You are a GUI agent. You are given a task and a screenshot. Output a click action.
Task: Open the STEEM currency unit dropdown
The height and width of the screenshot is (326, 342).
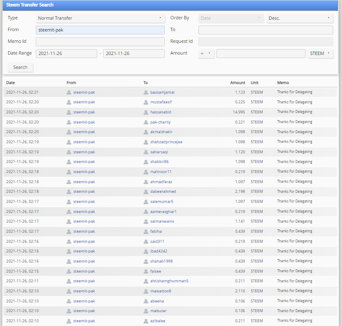point(321,53)
